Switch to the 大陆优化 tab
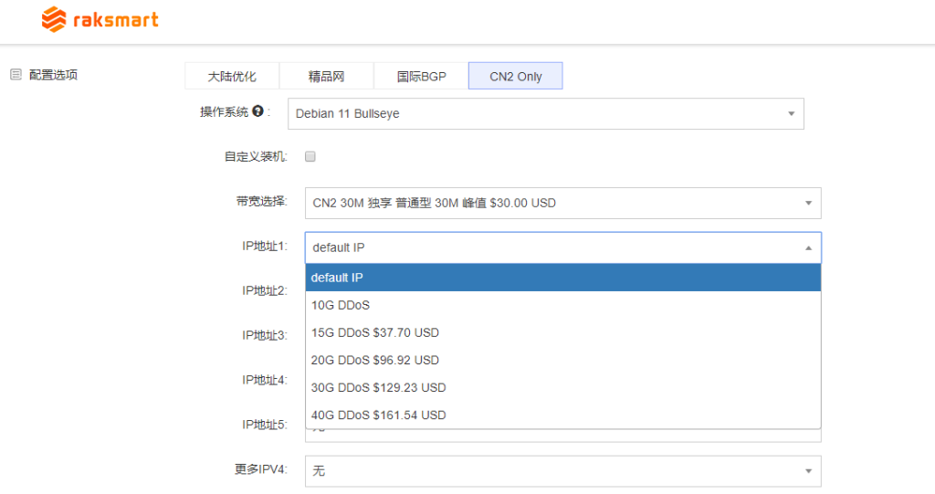The image size is (935, 494). [232, 77]
